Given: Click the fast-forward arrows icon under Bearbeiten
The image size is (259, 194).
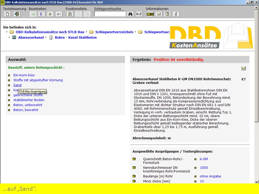Looking at the screenshot, I should 50,14.
